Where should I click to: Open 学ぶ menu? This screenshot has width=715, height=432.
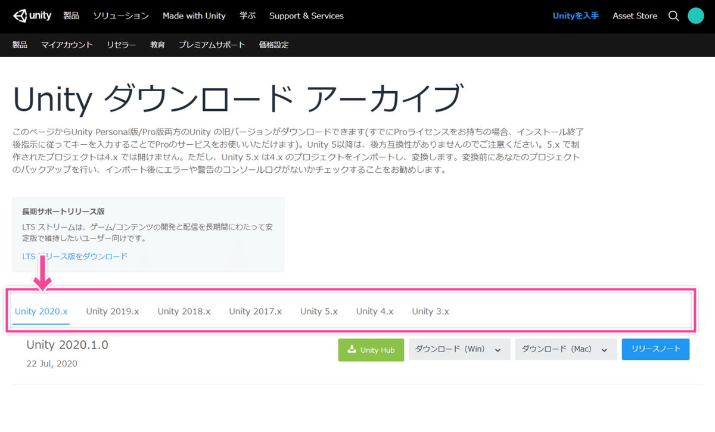[x=247, y=16]
